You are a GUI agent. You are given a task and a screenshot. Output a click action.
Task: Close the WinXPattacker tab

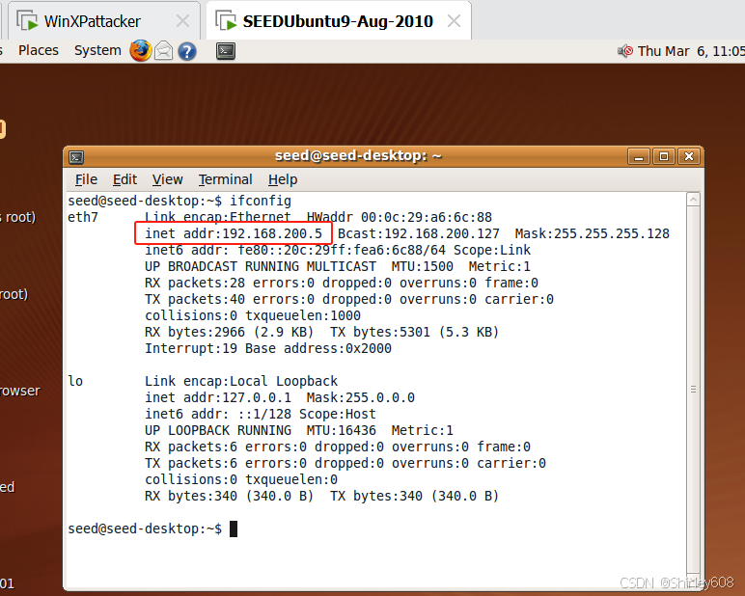click(x=182, y=21)
